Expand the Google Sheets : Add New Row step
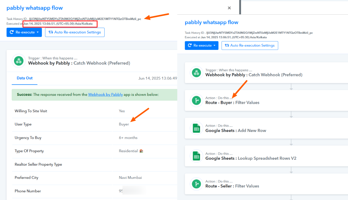 [266, 128]
